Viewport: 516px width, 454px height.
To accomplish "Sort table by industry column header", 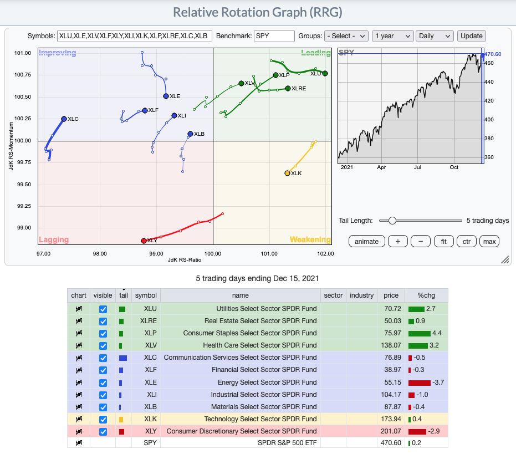I will pyautogui.click(x=362, y=295).
